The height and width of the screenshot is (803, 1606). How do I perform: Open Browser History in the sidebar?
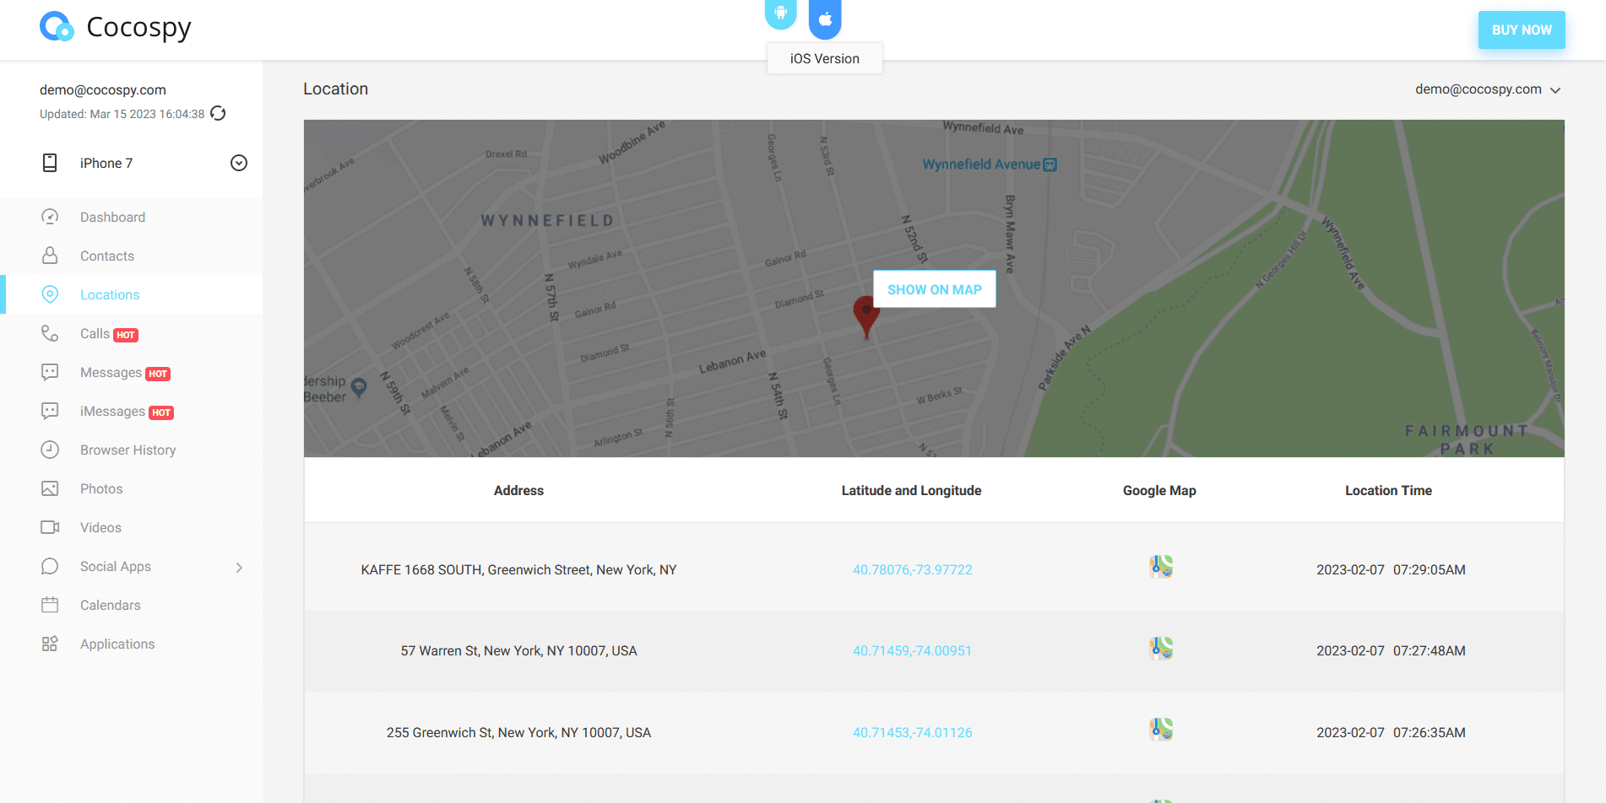(131, 450)
